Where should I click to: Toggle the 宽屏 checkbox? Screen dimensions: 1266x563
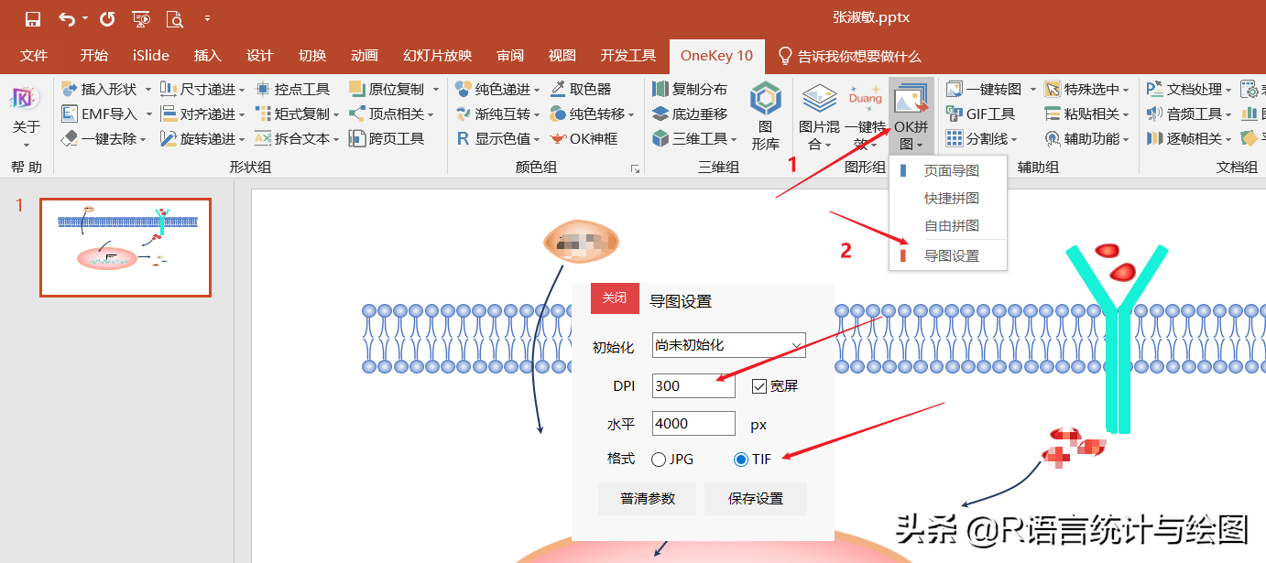coord(759,386)
